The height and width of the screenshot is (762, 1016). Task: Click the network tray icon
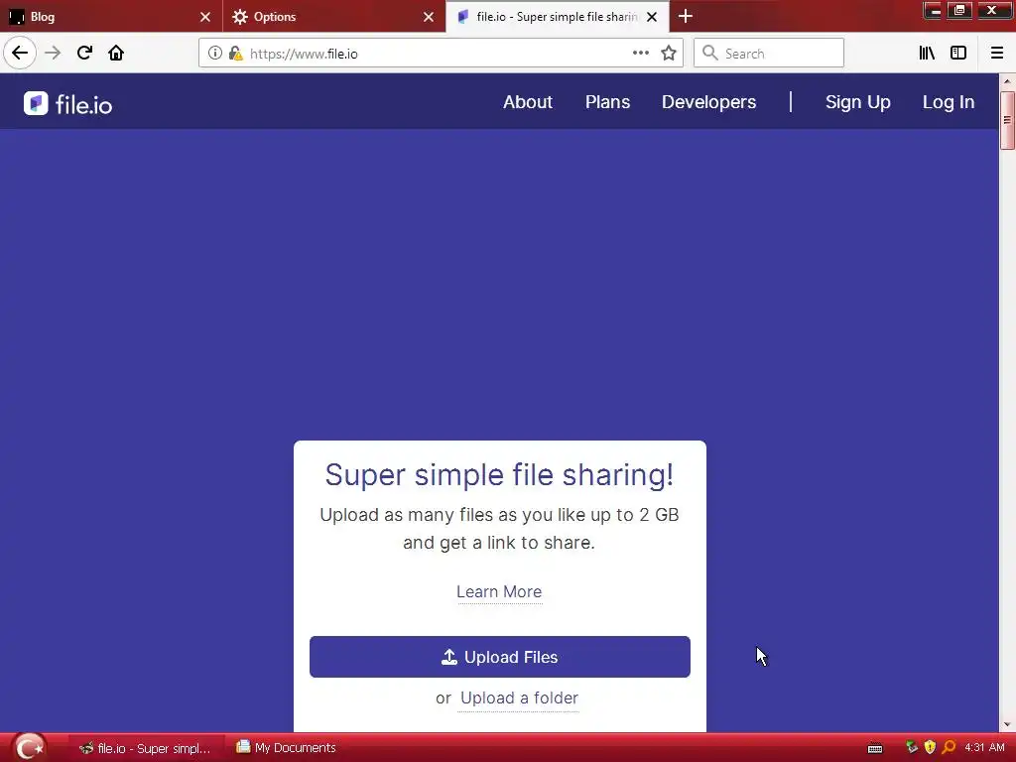912,747
